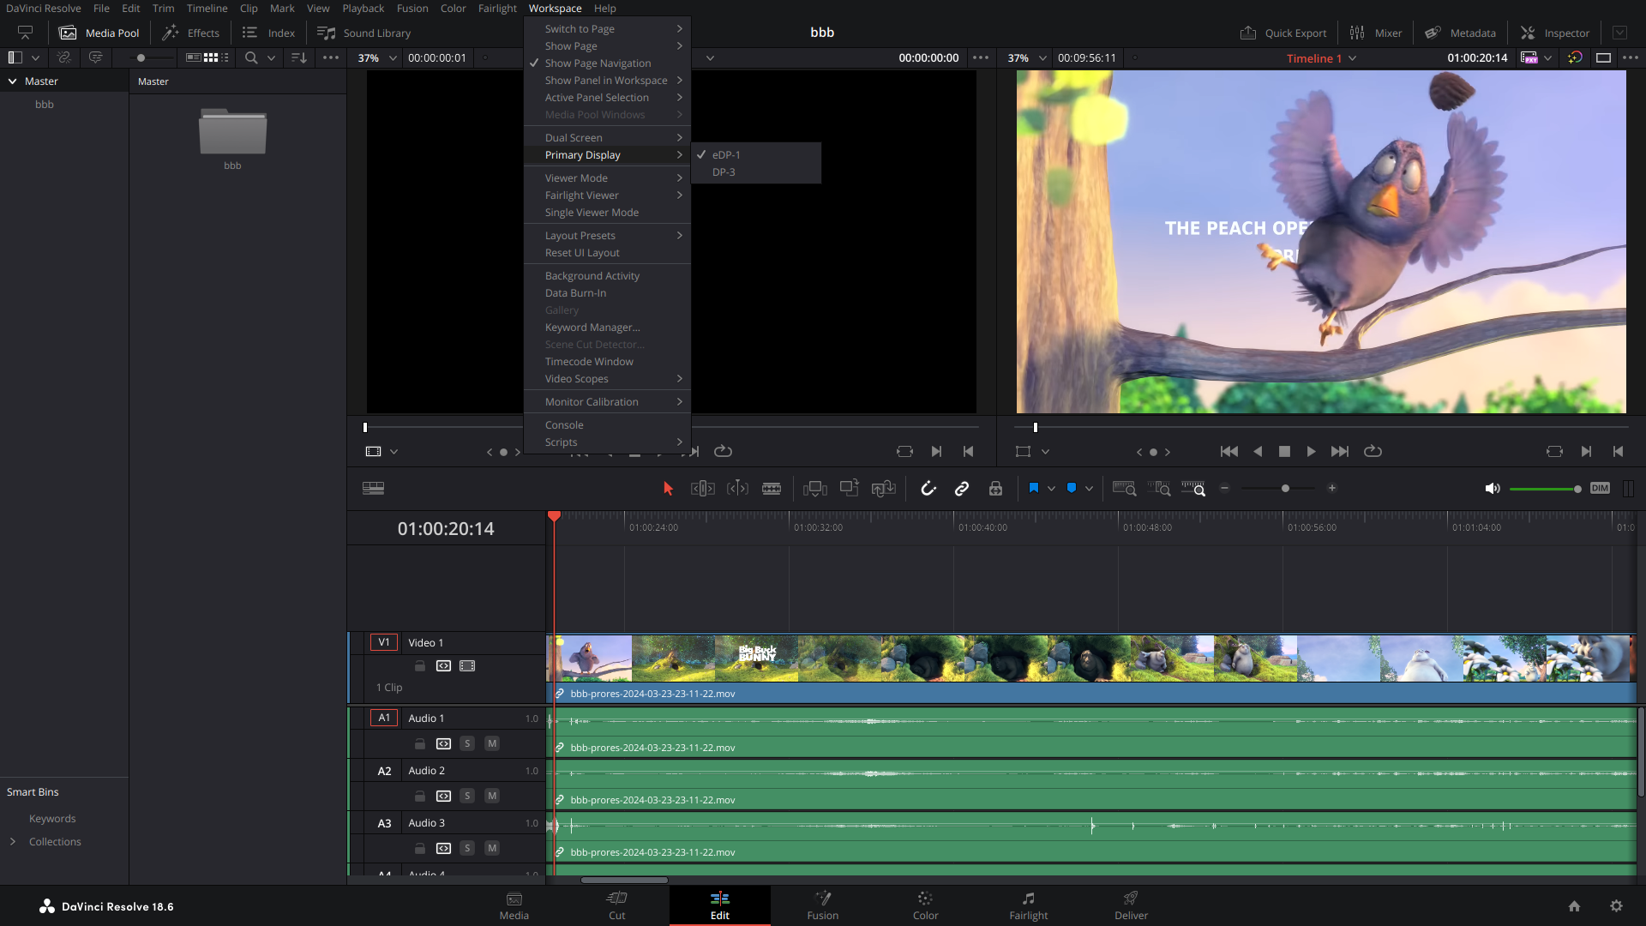Collapse the Master bin tree

tap(12, 81)
